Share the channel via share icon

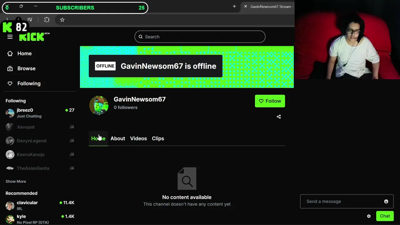(x=279, y=117)
